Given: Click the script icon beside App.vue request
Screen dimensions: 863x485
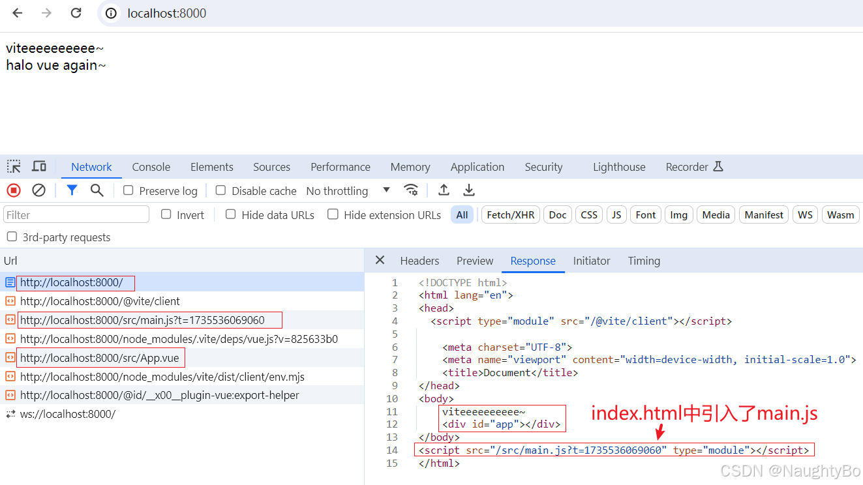Looking at the screenshot, I should pos(10,357).
